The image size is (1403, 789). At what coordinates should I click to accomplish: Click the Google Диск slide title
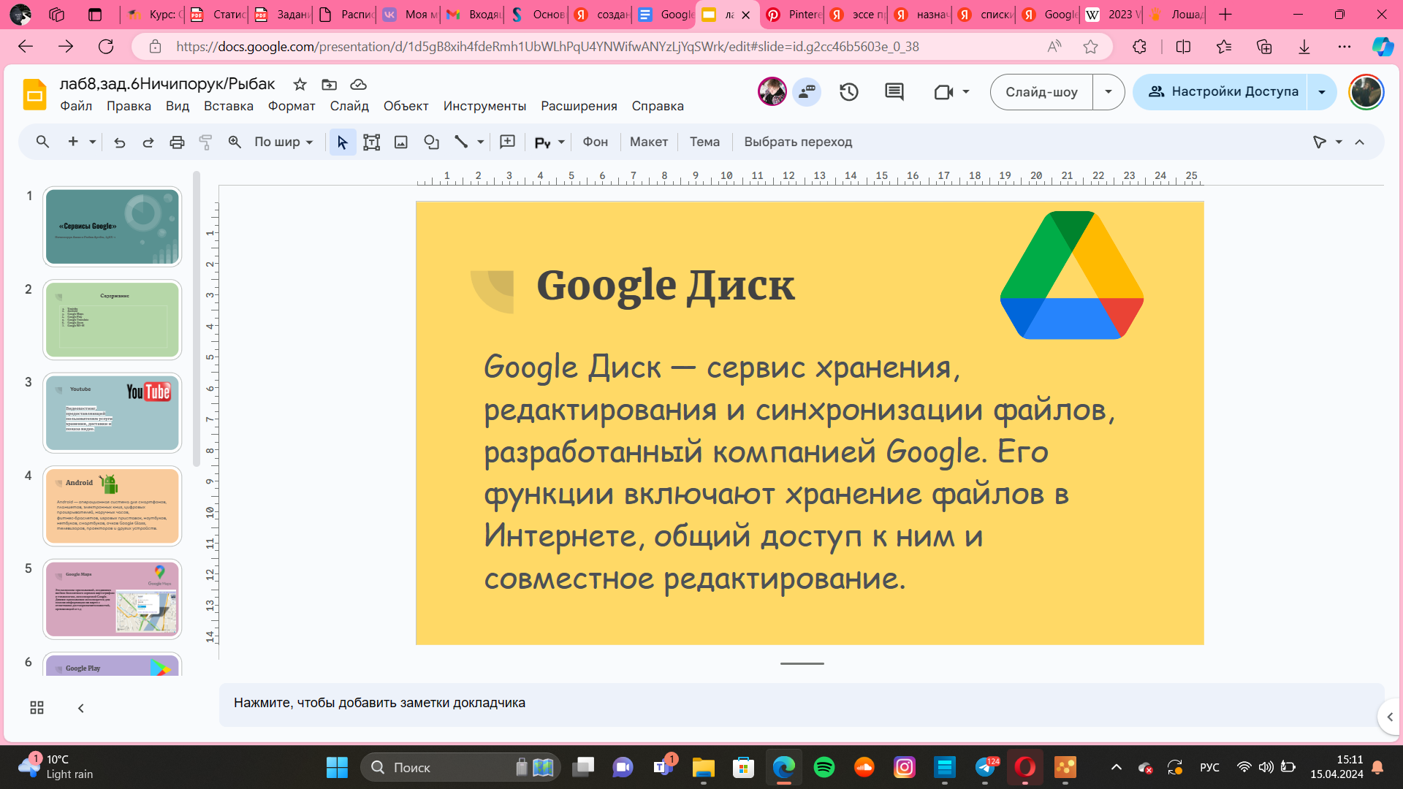(665, 285)
